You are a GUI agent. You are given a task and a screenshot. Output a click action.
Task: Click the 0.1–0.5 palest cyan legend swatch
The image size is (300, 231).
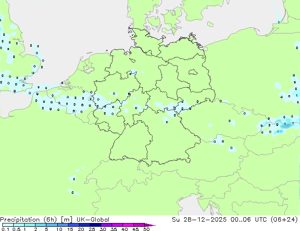tap(8, 225)
